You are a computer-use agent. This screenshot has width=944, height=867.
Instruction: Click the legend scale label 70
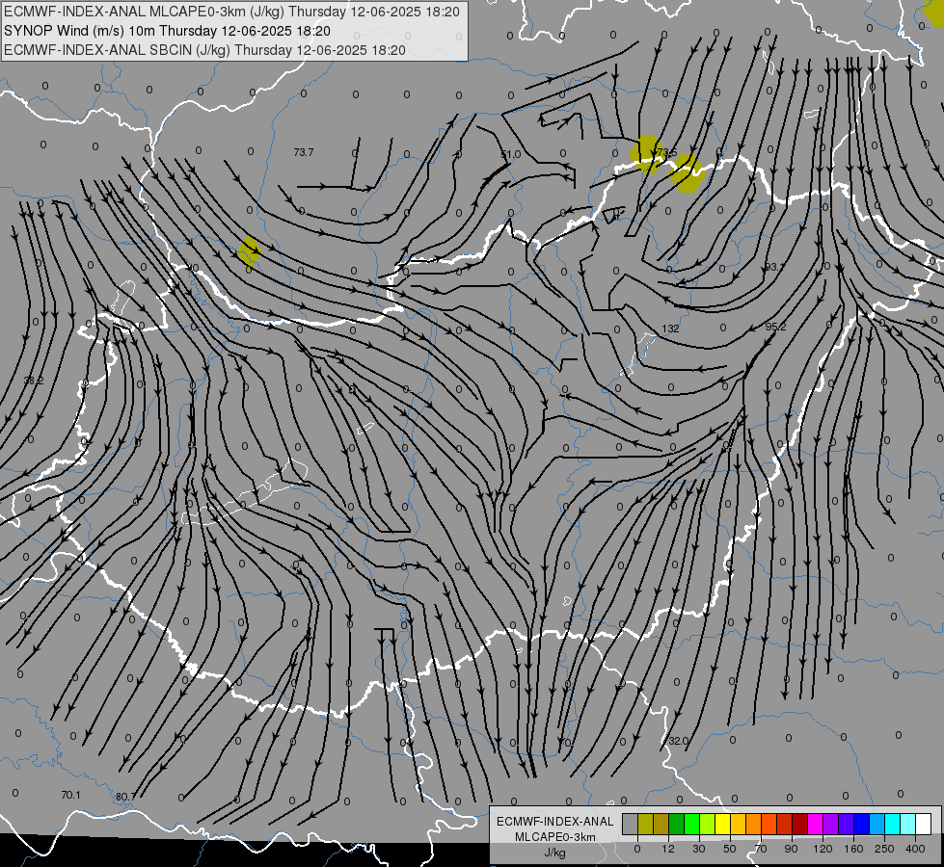(761, 849)
